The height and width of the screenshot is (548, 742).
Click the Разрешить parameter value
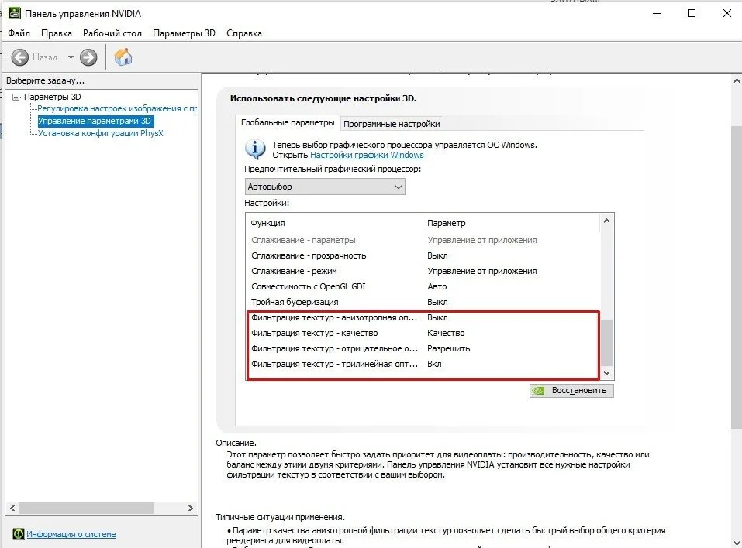coord(449,348)
